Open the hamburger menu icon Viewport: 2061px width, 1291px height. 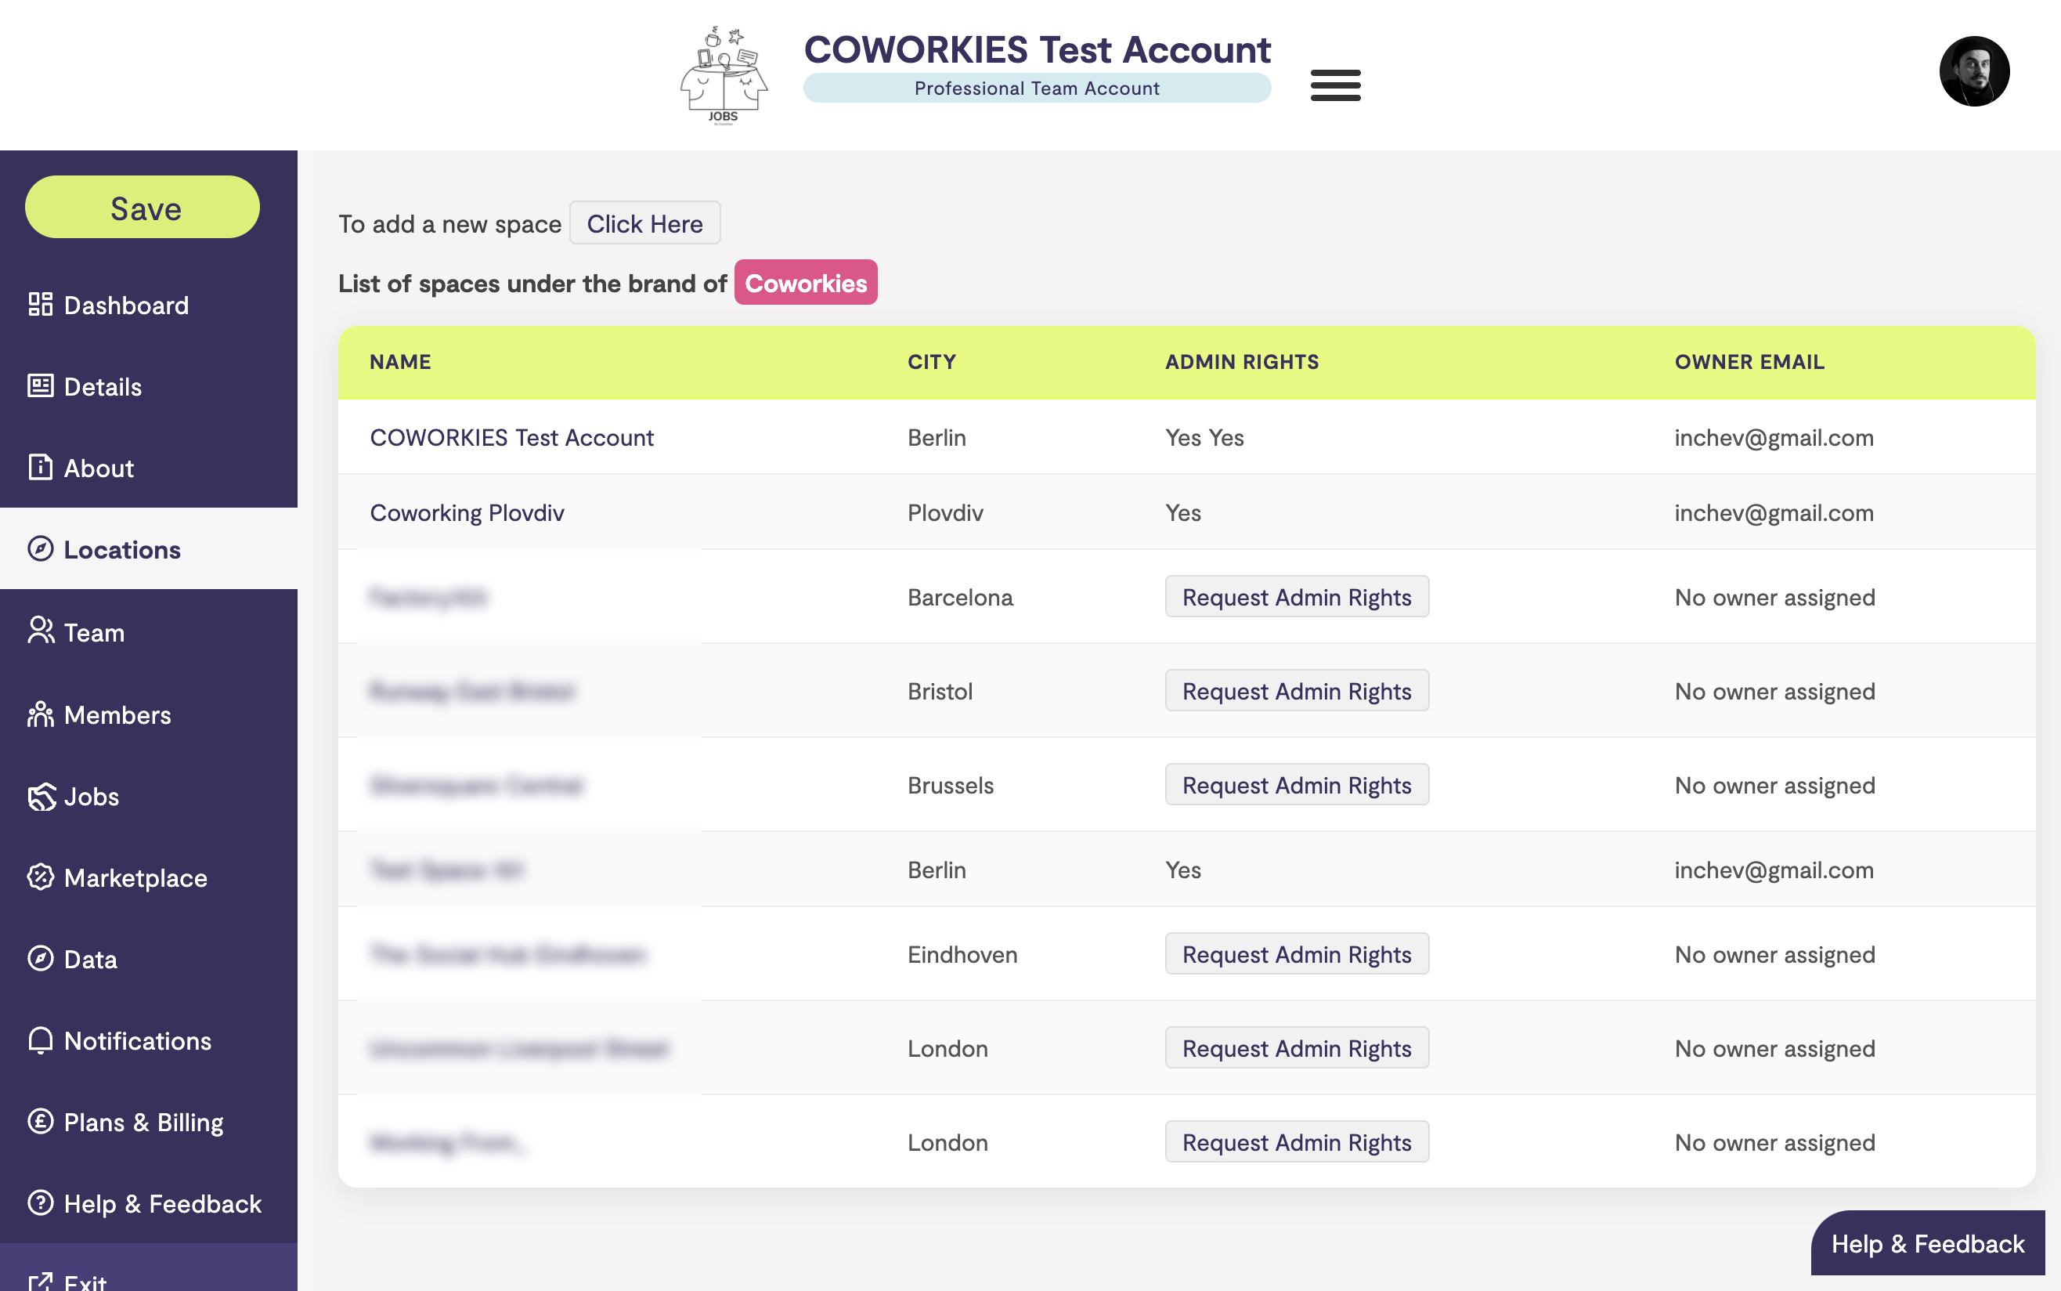coord(1335,85)
